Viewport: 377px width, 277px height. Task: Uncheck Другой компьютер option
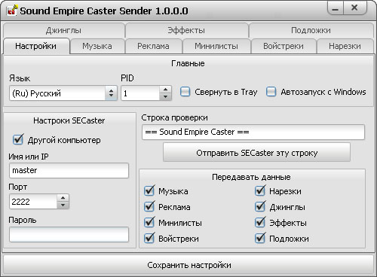[18, 140]
